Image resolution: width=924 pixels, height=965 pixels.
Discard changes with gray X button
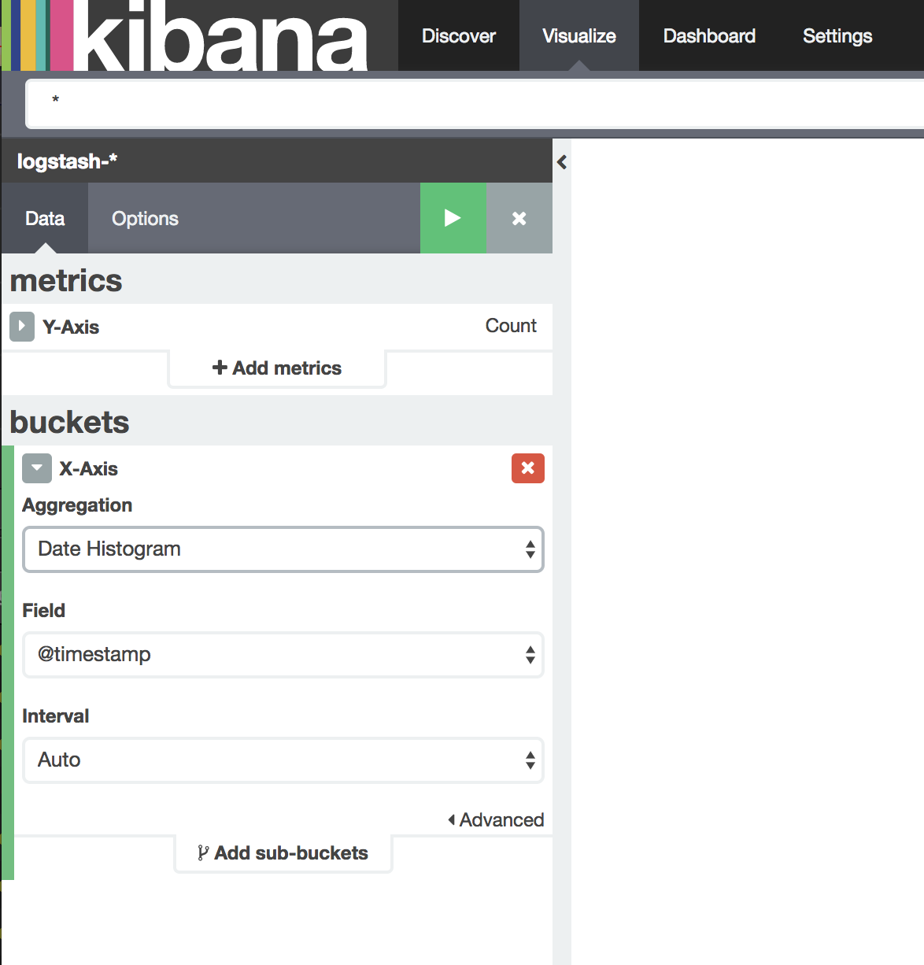coord(519,218)
